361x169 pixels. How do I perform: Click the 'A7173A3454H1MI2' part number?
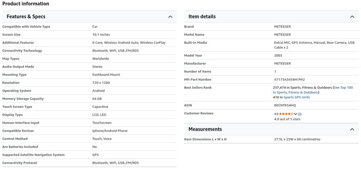(289, 80)
